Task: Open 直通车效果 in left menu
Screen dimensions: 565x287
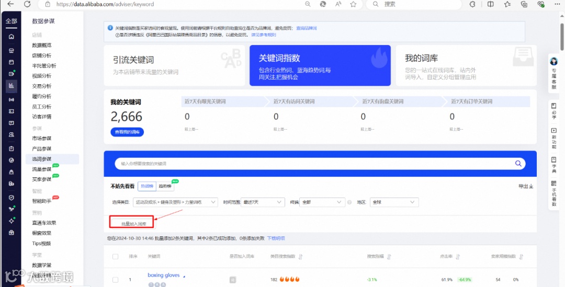Action: tap(44, 223)
